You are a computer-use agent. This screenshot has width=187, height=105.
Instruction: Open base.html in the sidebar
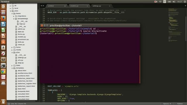click(x=21, y=89)
